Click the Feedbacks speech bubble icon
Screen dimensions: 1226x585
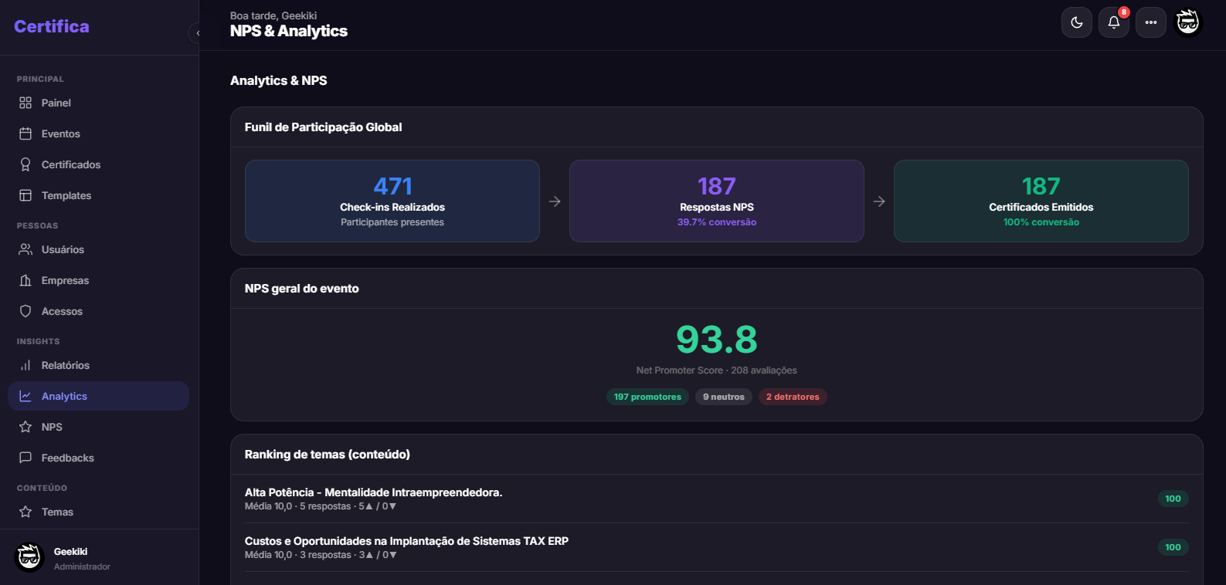(25, 458)
